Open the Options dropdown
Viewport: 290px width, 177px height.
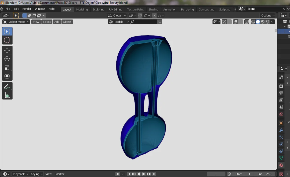click(x=267, y=15)
